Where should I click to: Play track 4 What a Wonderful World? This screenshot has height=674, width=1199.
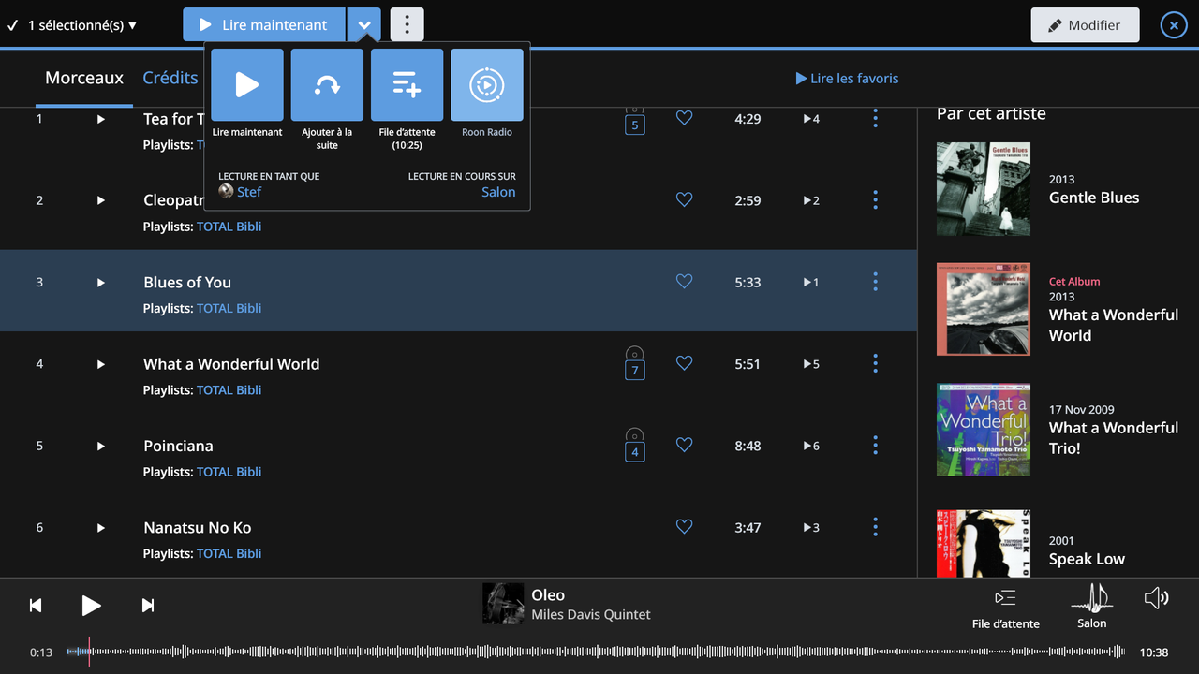[101, 364]
